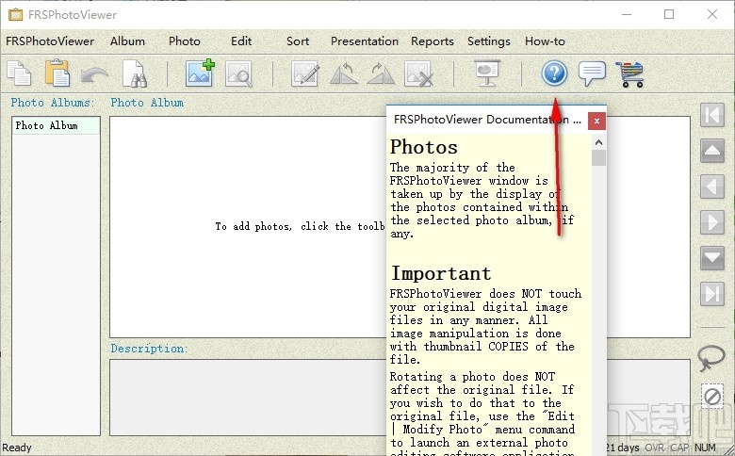Click documentation scrollbar up arrow
The image size is (735, 456).
pyautogui.click(x=598, y=142)
